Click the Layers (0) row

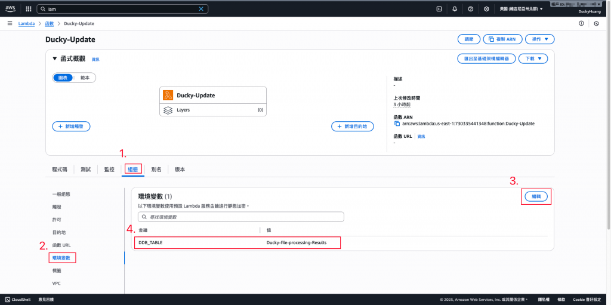click(213, 110)
